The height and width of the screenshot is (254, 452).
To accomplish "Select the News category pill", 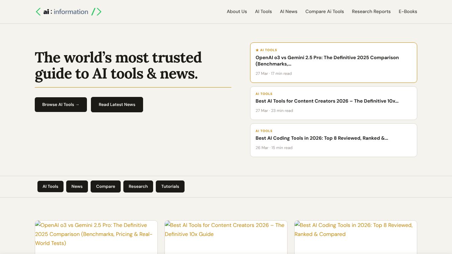I will coord(77,186).
